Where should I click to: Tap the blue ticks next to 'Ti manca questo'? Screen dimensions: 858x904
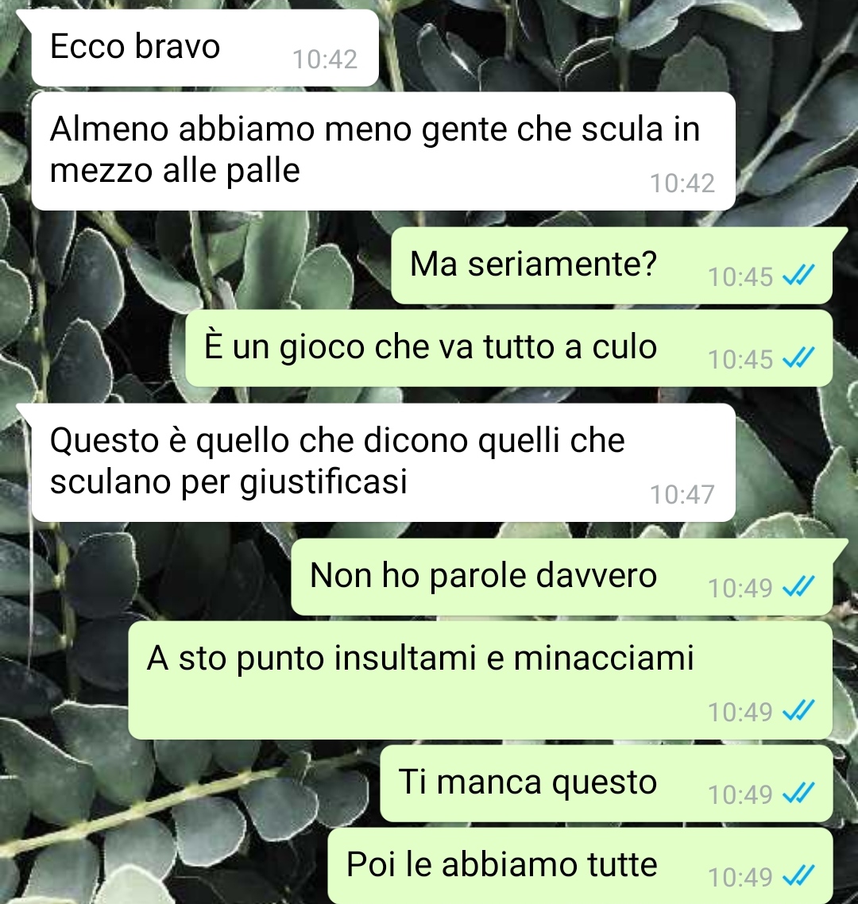[798, 794]
